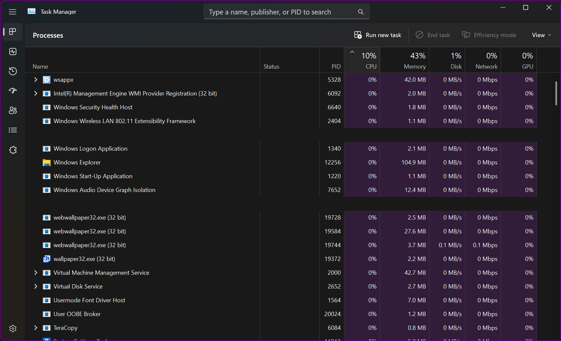
Task: Open the Users panel
Action: click(12, 111)
